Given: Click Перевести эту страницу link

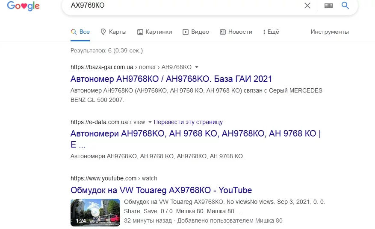Looking at the screenshot, I should click(x=188, y=122).
